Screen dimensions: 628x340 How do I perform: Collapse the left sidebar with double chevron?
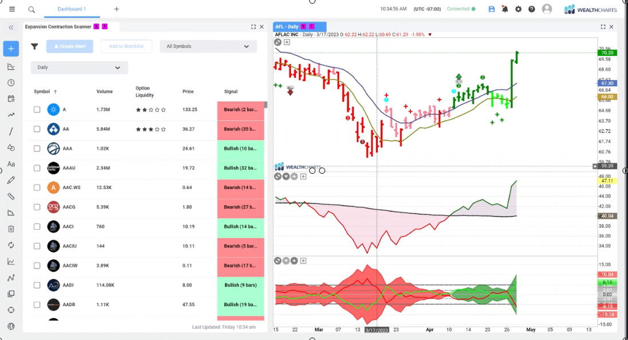pos(11,27)
